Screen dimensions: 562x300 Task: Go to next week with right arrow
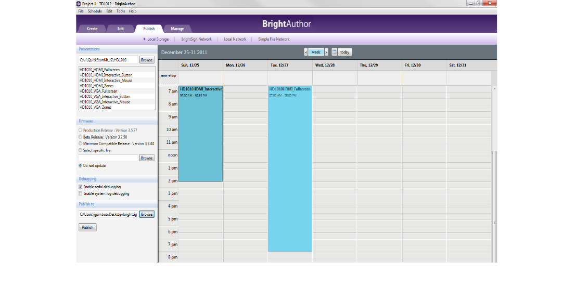(x=326, y=53)
